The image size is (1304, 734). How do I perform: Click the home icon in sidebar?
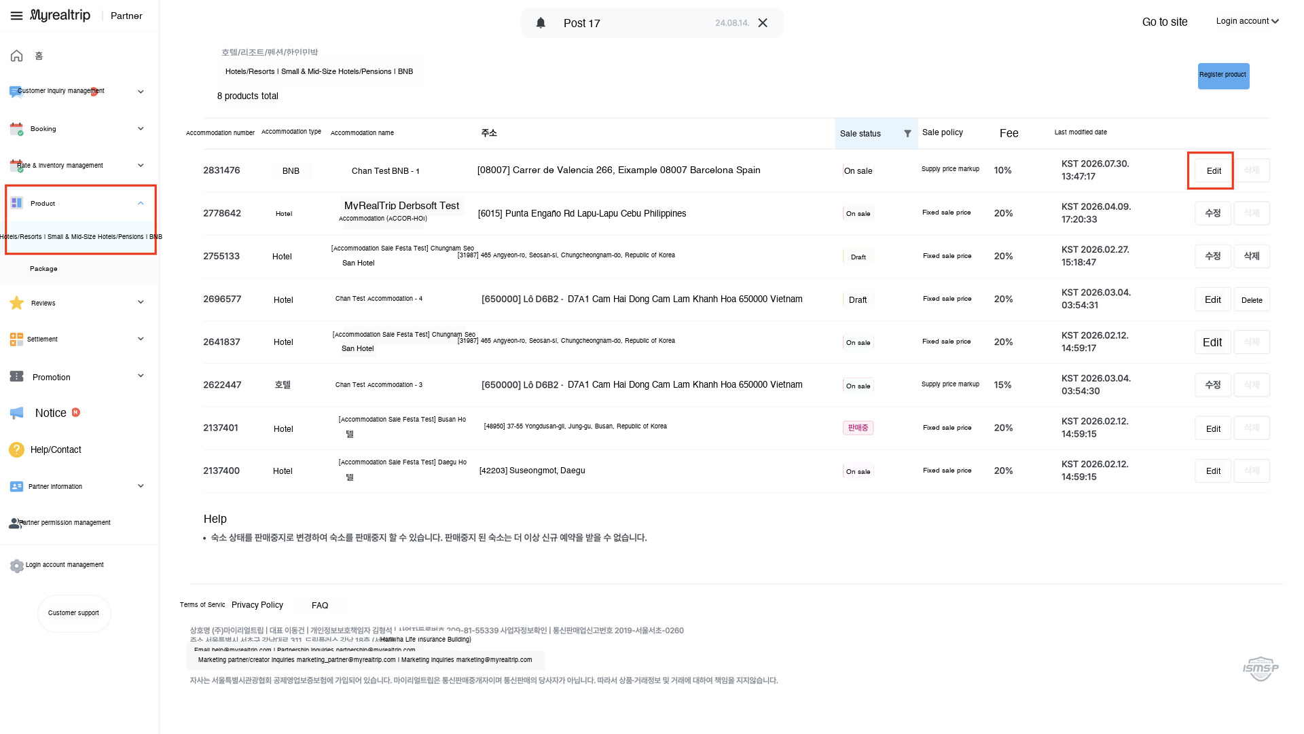(17, 56)
